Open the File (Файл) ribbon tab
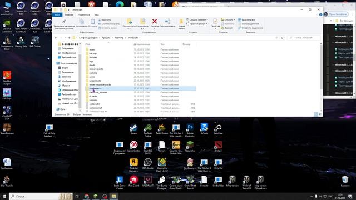This screenshot has width=356, height=200. (x=57, y=15)
